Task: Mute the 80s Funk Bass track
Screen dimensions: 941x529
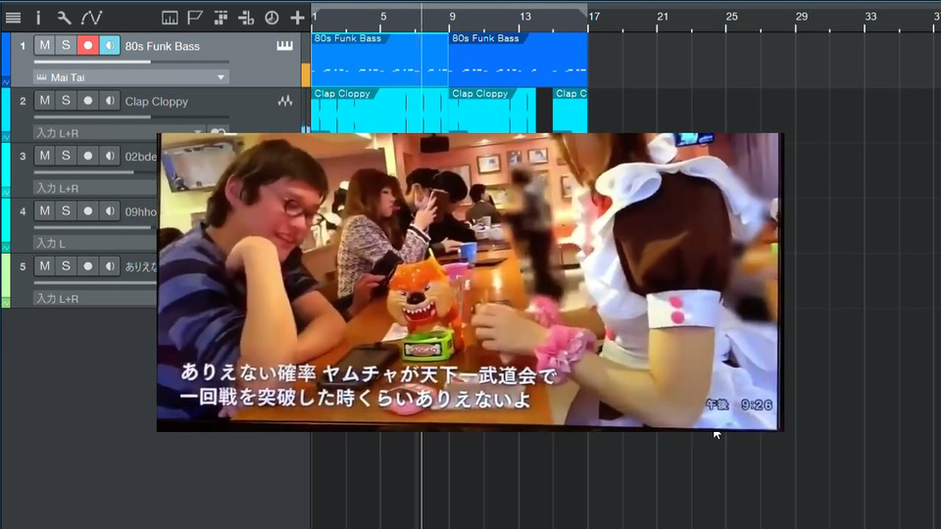Action: tap(44, 46)
